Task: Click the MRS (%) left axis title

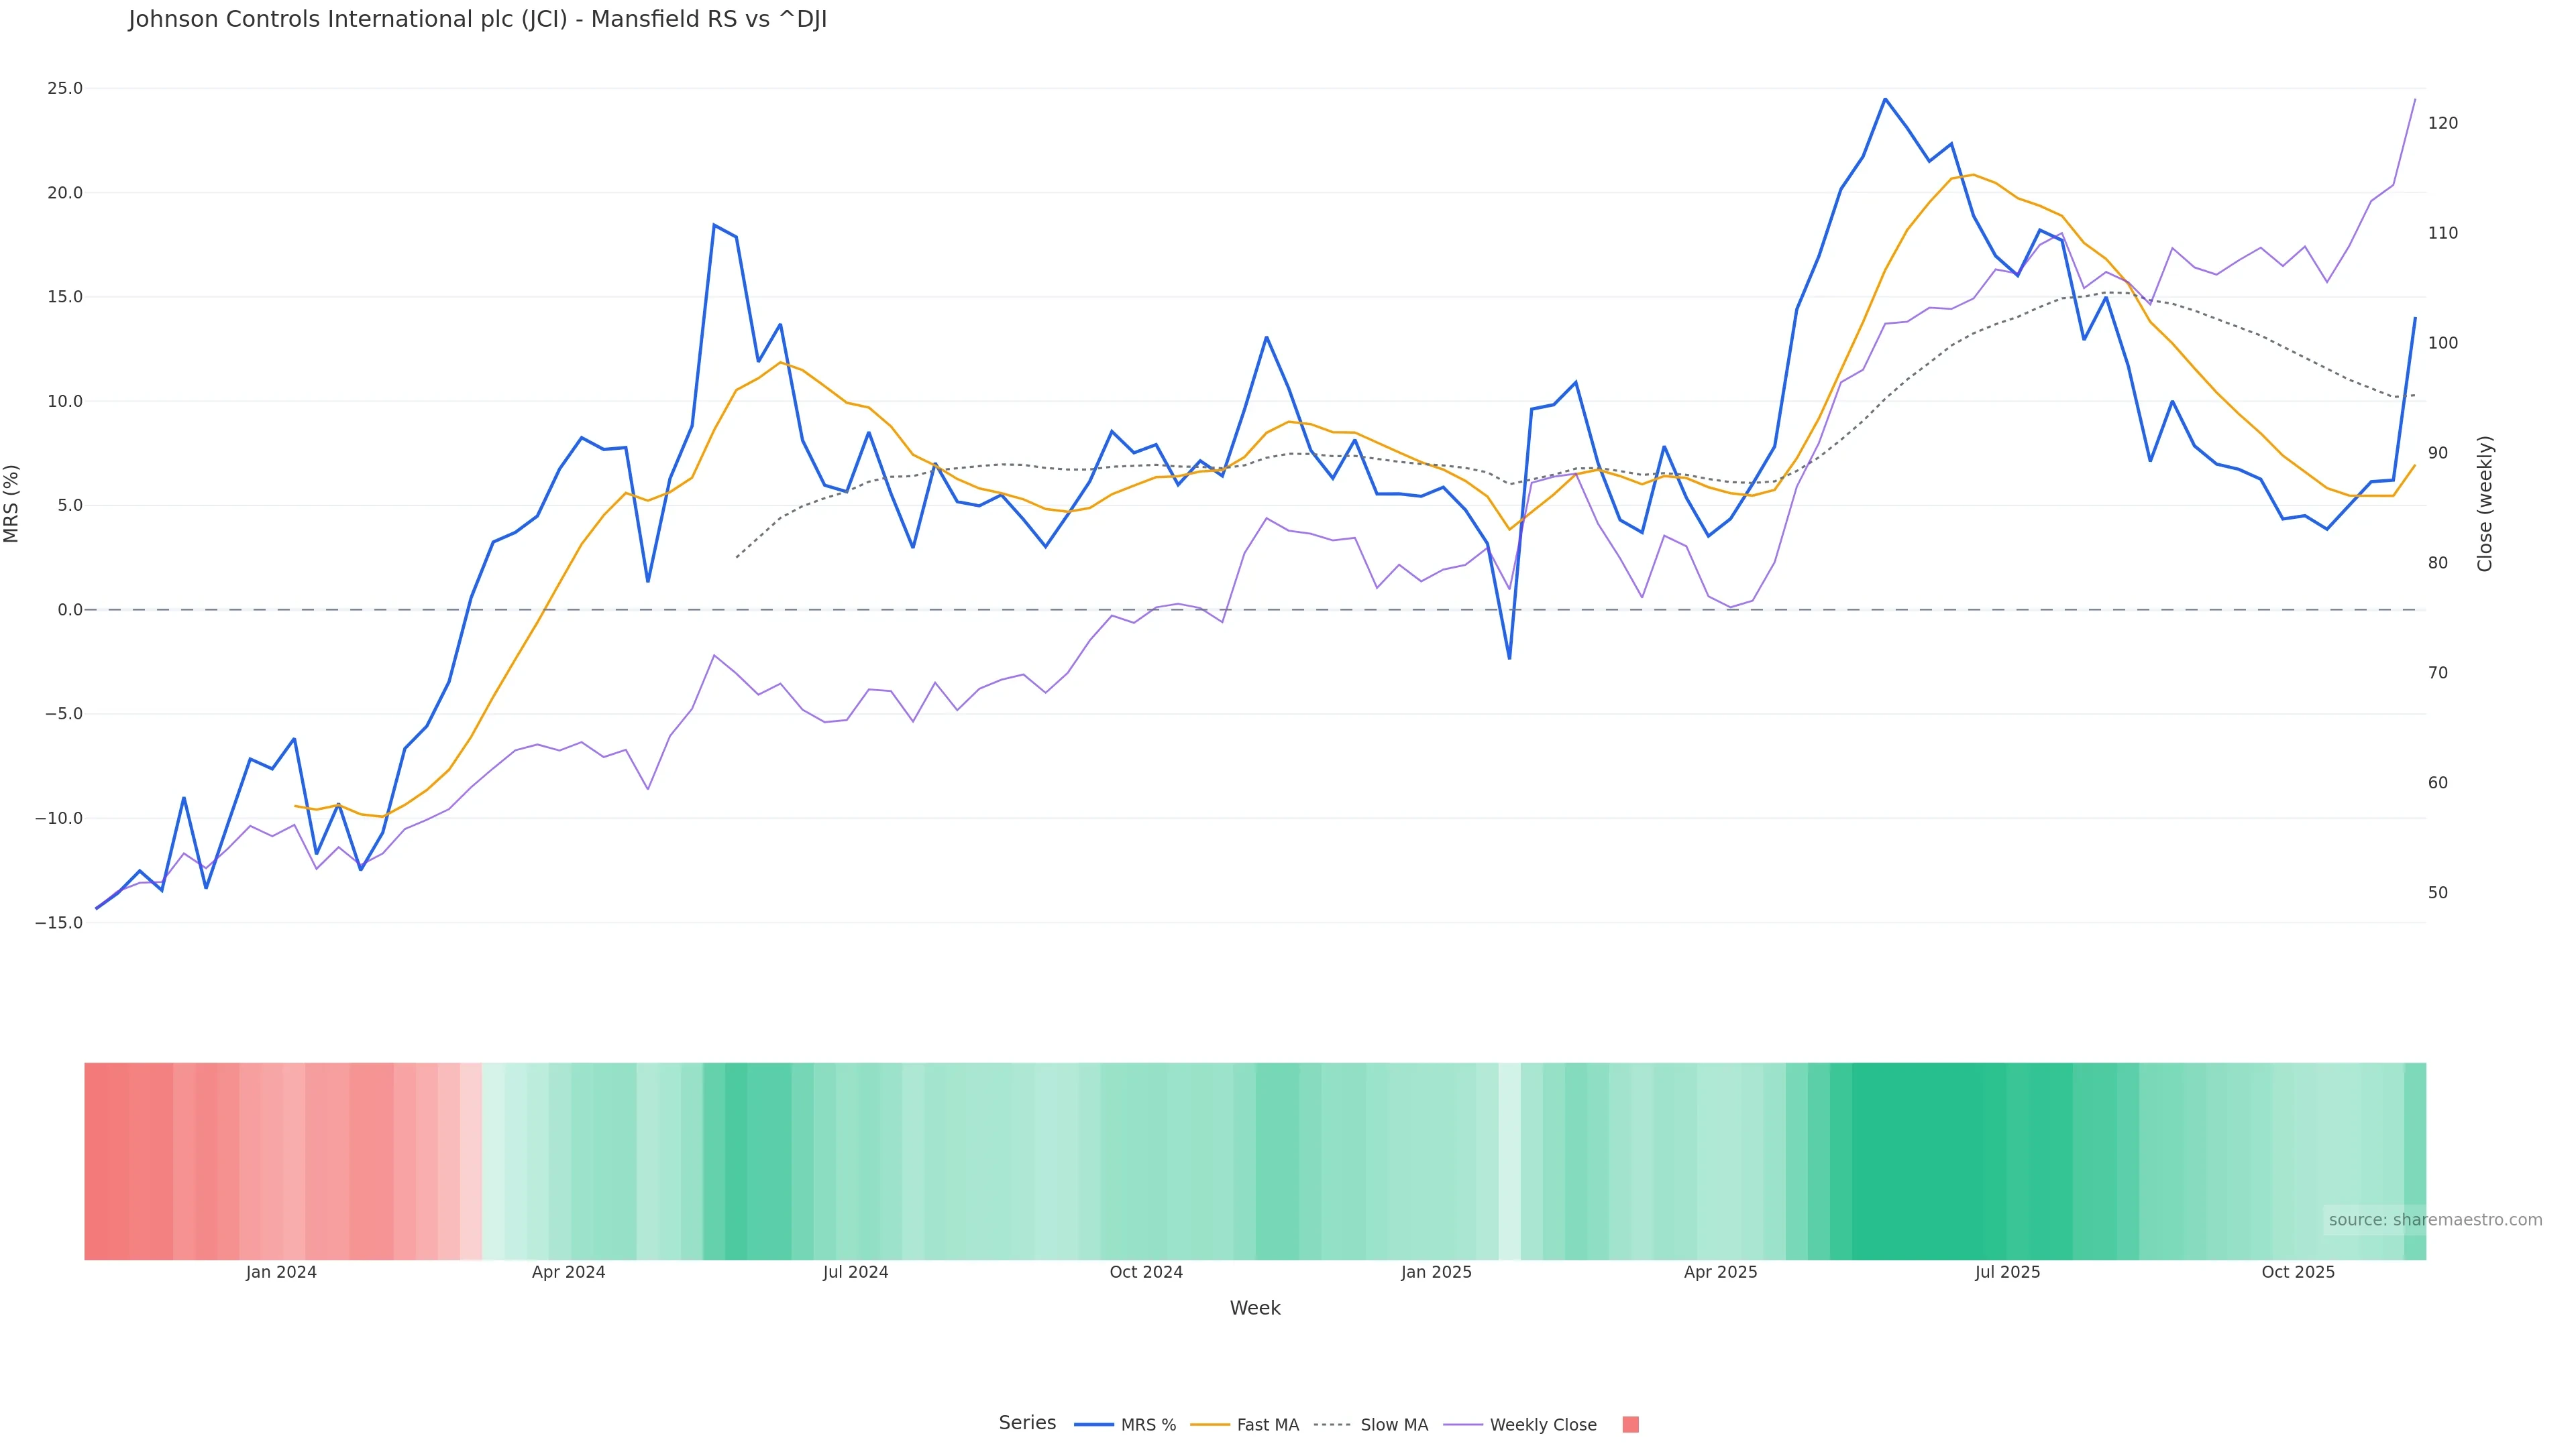Action: pos(12,503)
